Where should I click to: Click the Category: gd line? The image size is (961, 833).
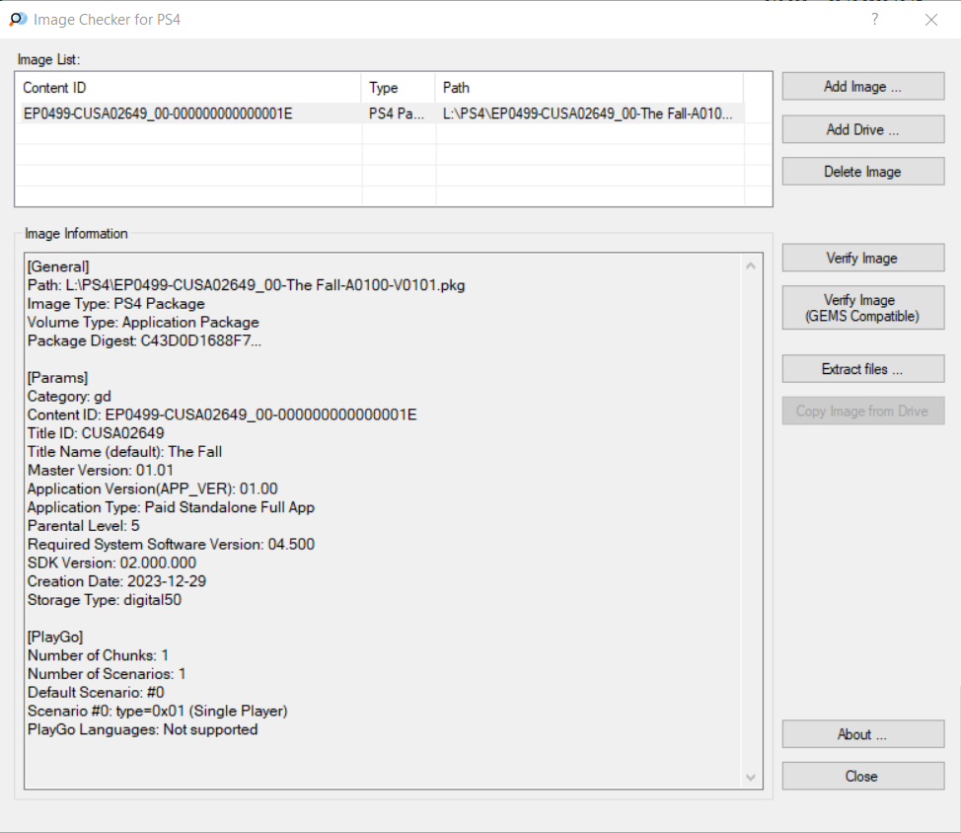pos(69,396)
